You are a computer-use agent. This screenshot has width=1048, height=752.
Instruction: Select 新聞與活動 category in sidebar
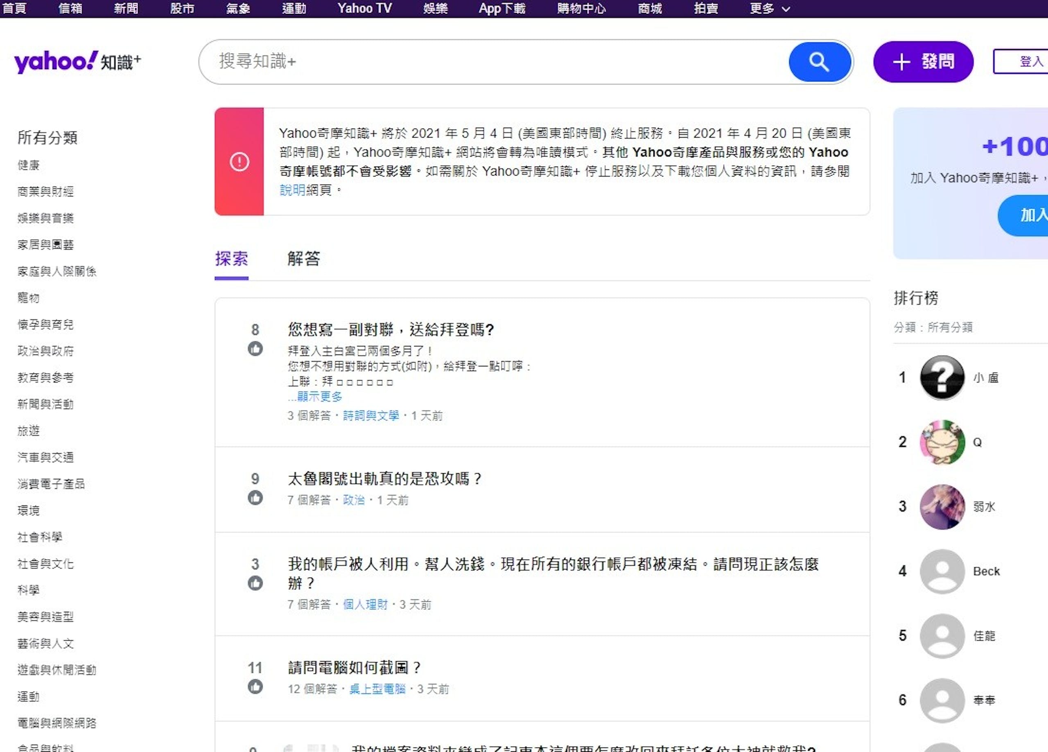(x=45, y=404)
